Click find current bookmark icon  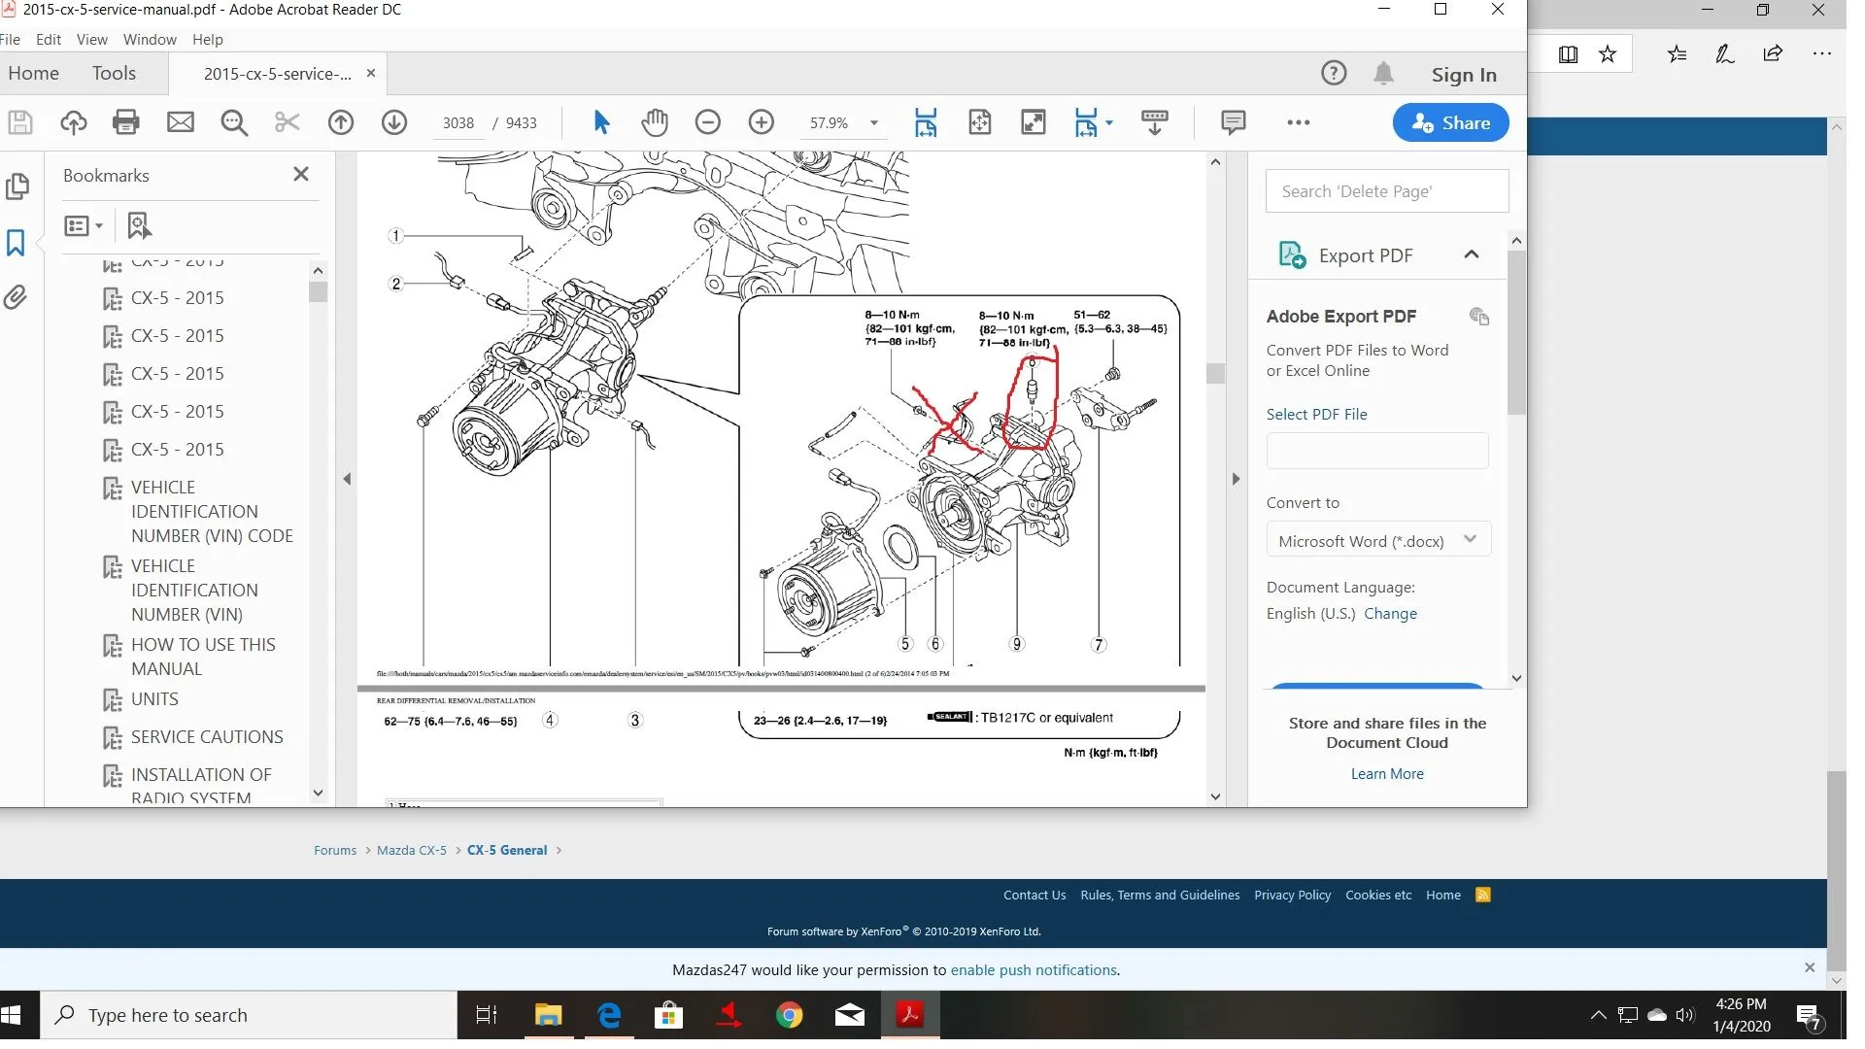(x=139, y=225)
